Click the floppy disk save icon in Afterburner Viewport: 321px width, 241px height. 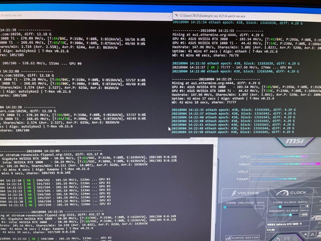tap(286, 239)
